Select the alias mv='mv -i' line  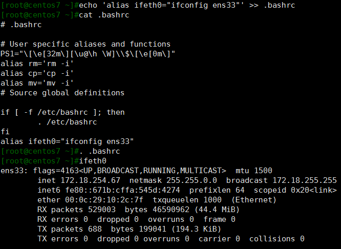coord(37,83)
